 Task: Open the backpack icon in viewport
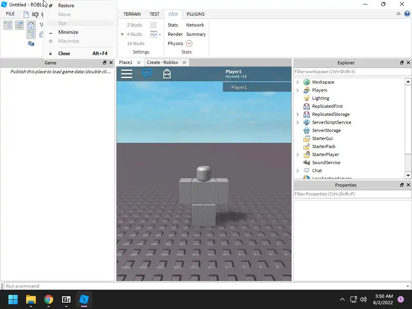[167, 74]
